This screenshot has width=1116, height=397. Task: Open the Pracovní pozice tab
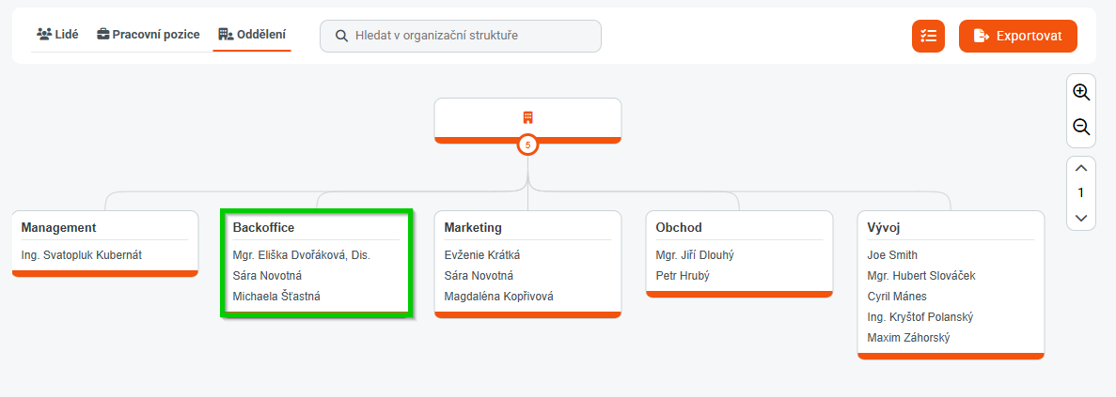coord(149,35)
